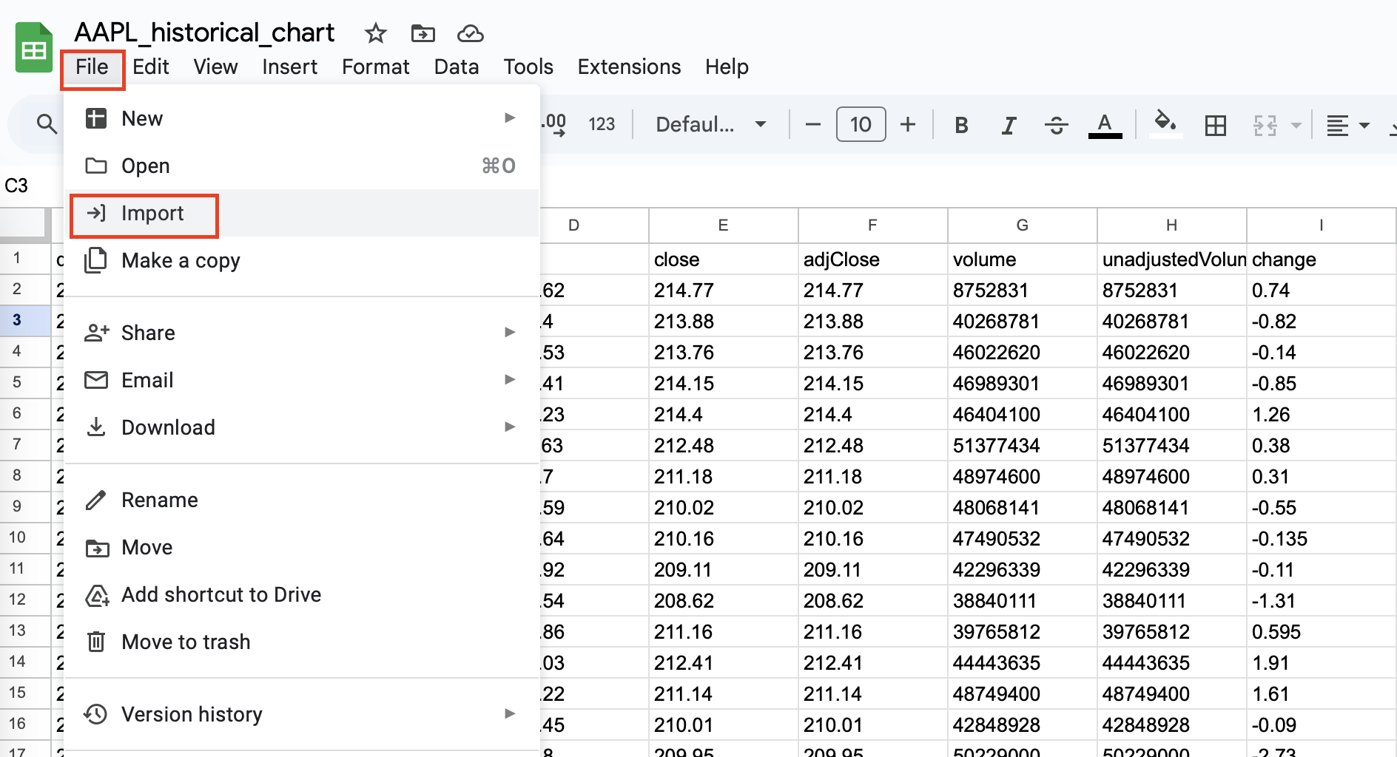Open the Help menu
The width and height of the screenshot is (1397, 757).
click(x=727, y=67)
